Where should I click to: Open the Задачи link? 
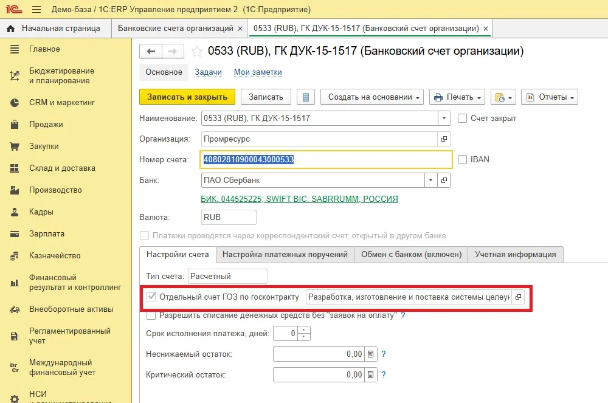208,72
